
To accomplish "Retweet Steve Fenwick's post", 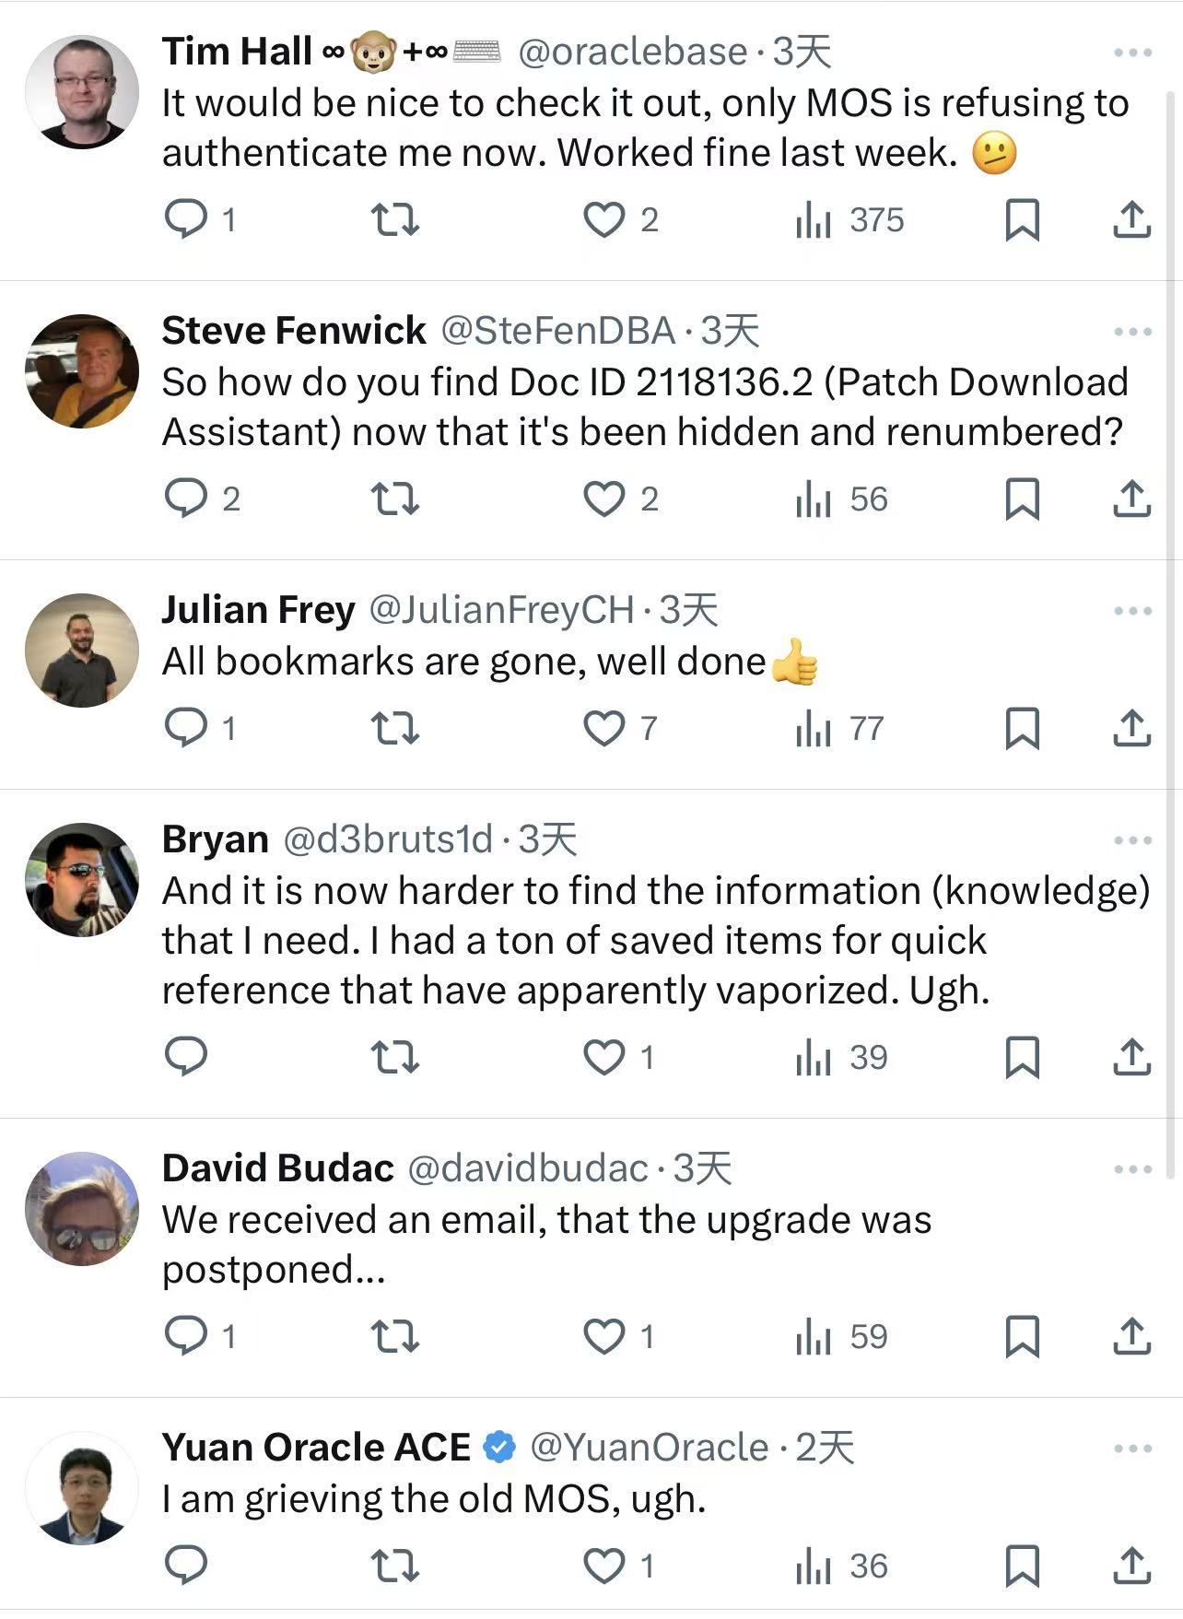I will pyautogui.click(x=394, y=499).
